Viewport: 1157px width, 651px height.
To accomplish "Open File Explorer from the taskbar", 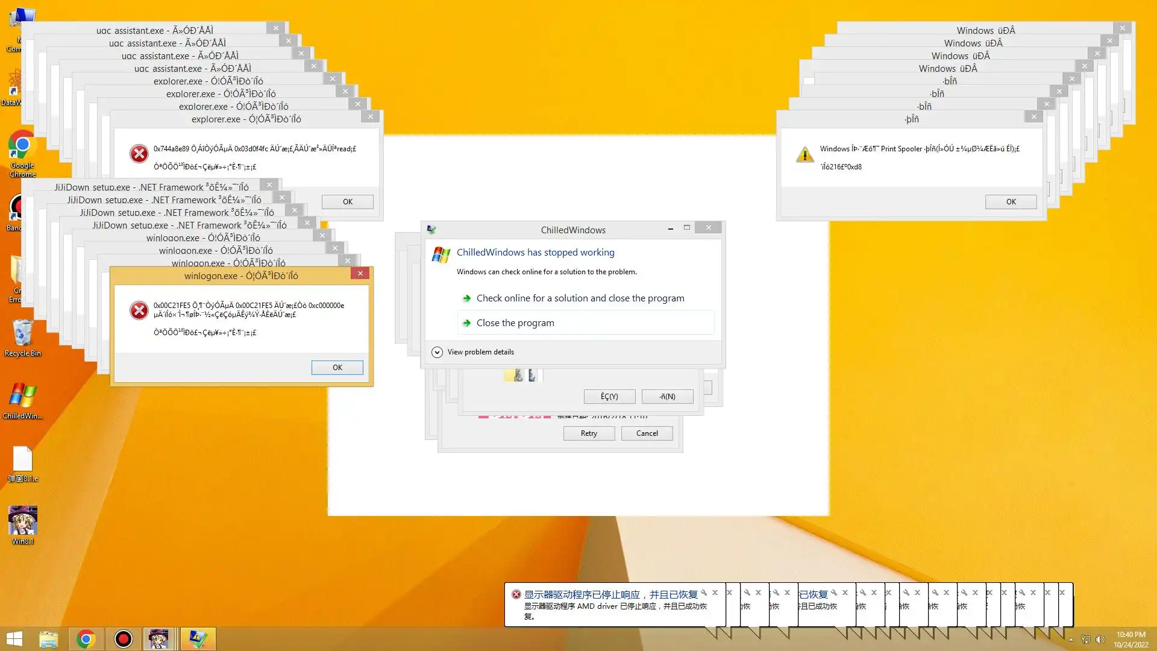I will pos(48,639).
